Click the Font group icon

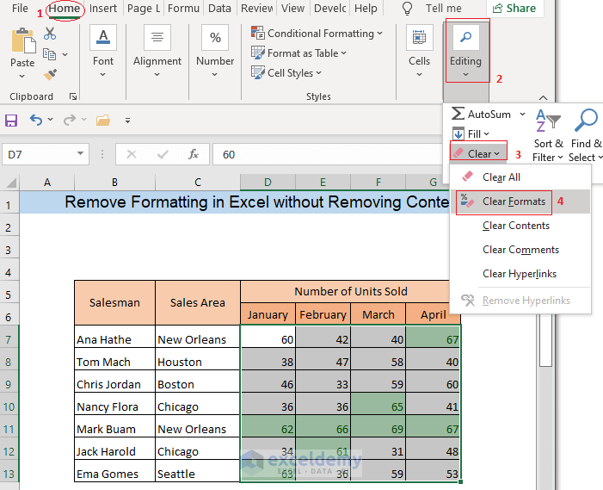103,37
